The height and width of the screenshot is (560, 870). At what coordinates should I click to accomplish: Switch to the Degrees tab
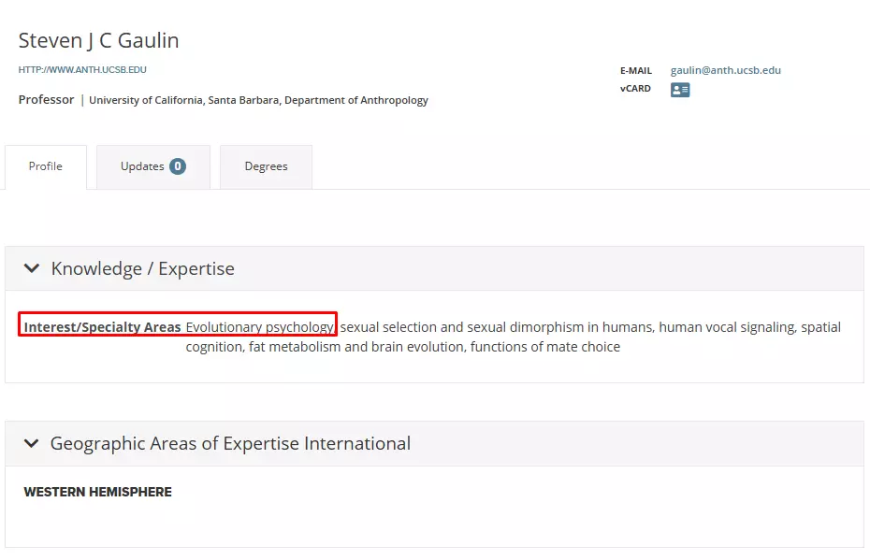coord(266,166)
